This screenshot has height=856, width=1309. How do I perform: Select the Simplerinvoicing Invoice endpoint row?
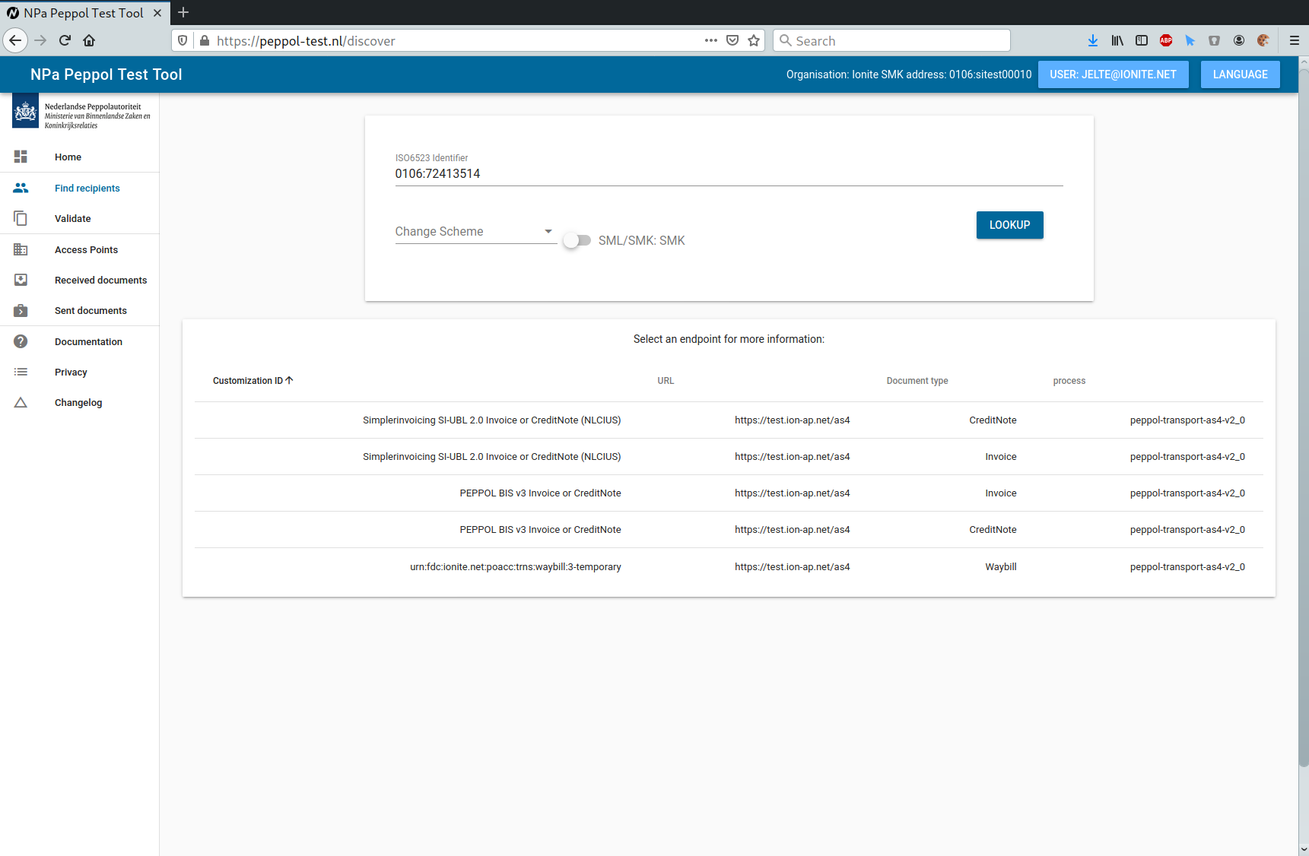point(729,456)
